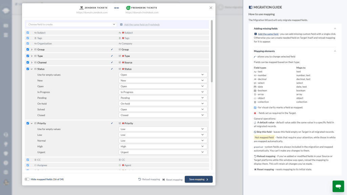Click the logo icon in left sidebar

tap(6, 10)
